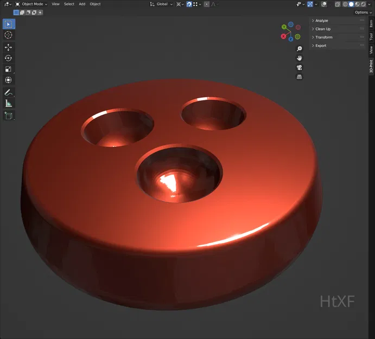375x339 pixels.
Task: Select the Add Cube tool
Action: (8, 116)
